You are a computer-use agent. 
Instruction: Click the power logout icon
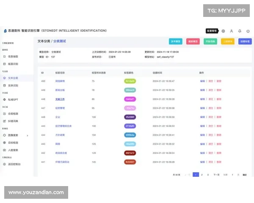(x=248, y=31)
